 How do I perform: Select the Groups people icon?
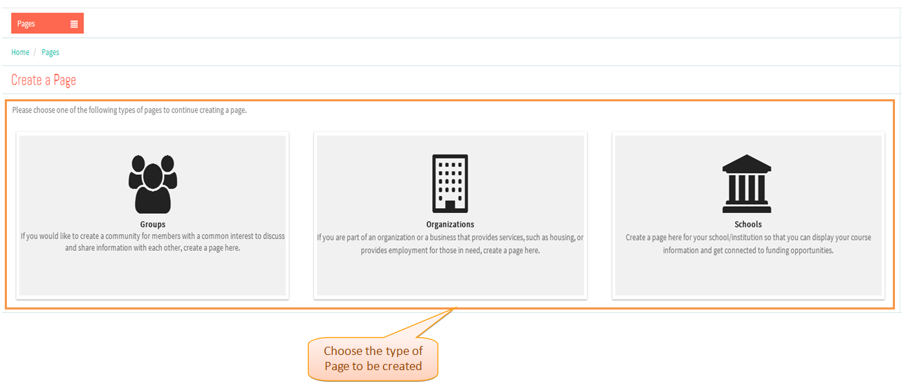pyautogui.click(x=153, y=184)
